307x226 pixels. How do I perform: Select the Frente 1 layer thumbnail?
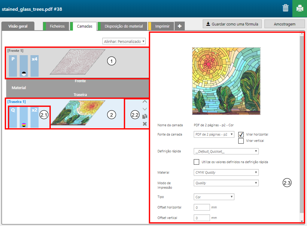[x=78, y=62]
